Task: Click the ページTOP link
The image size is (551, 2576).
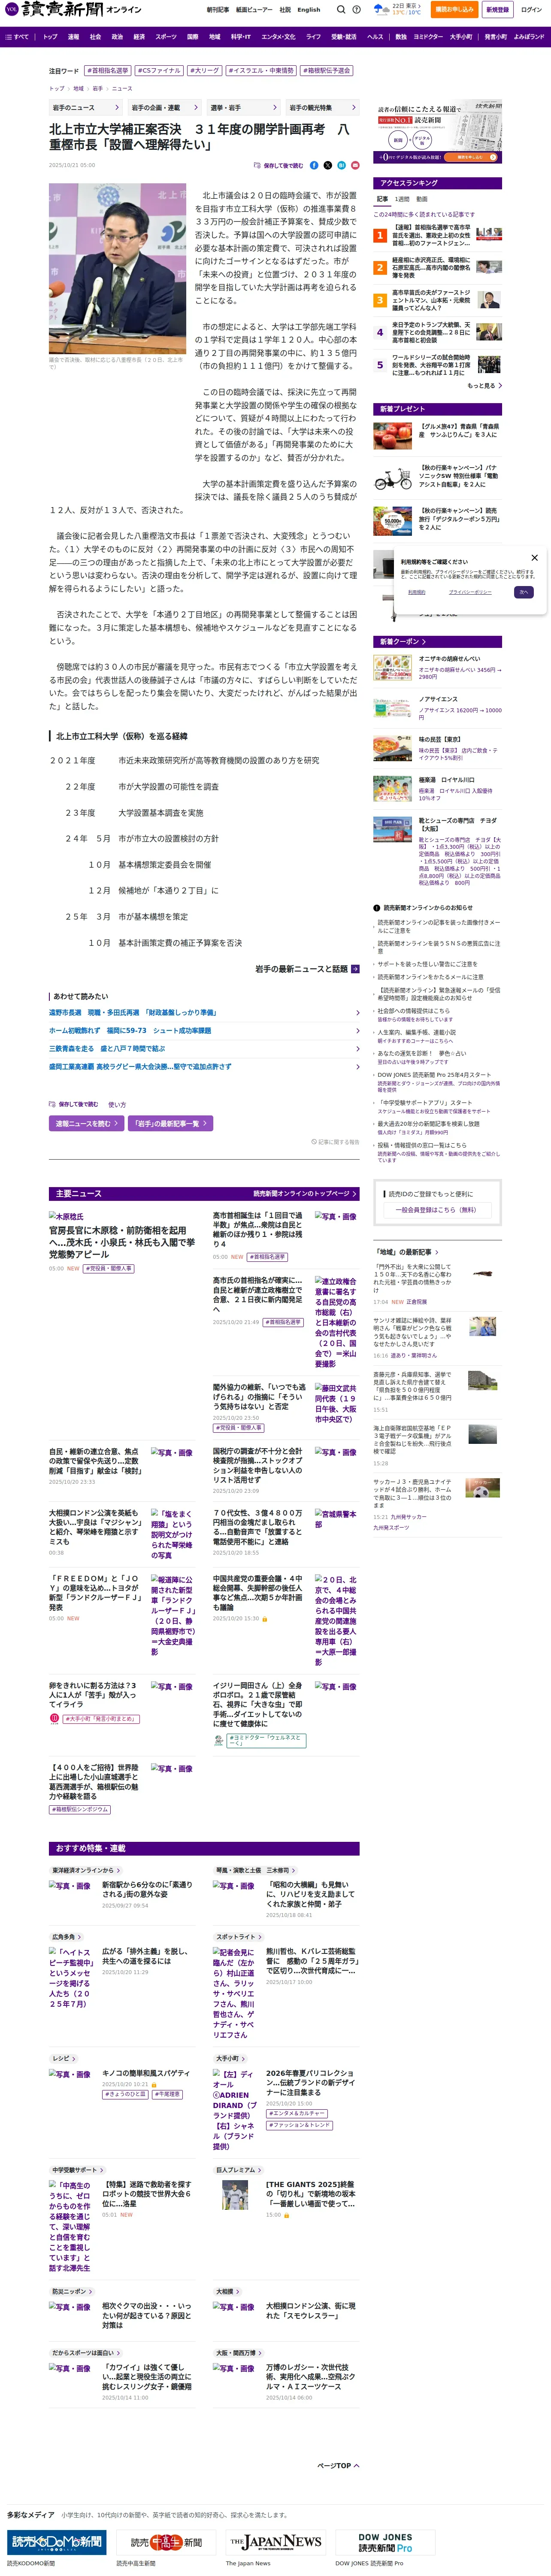Action: [338, 2466]
